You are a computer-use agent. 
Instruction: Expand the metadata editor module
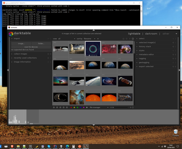137,54
